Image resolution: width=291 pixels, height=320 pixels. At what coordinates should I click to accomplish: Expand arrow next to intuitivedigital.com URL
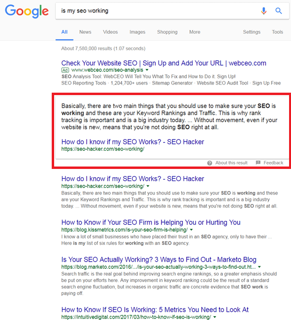[215, 317]
